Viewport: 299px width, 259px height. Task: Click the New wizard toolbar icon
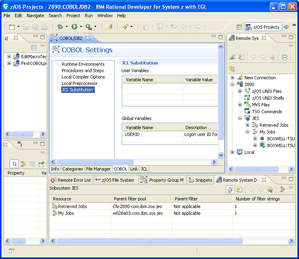(x=12, y=27)
